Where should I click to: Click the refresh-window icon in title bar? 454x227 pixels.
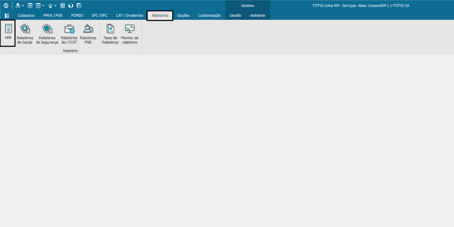click(x=38, y=5)
